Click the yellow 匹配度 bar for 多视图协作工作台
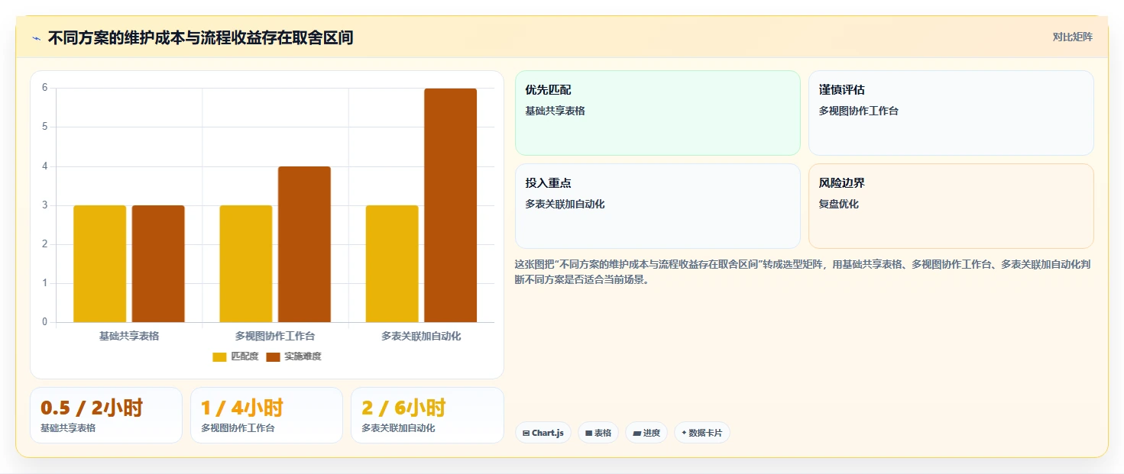This screenshot has height=474, width=1124. 246,263
